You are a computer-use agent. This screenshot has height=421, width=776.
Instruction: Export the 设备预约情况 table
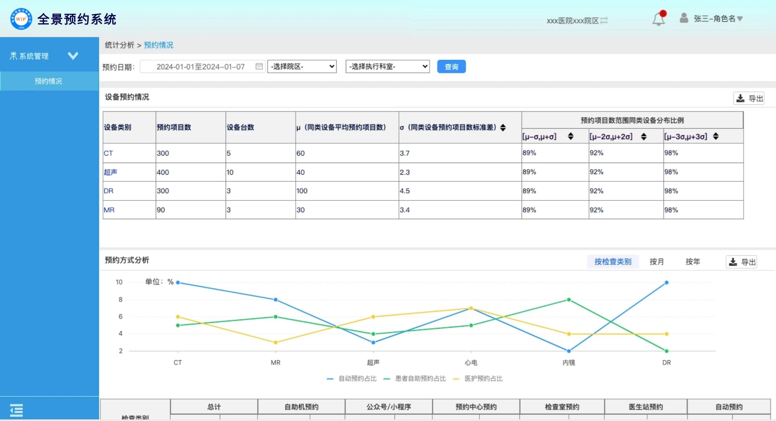tap(749, 98)
